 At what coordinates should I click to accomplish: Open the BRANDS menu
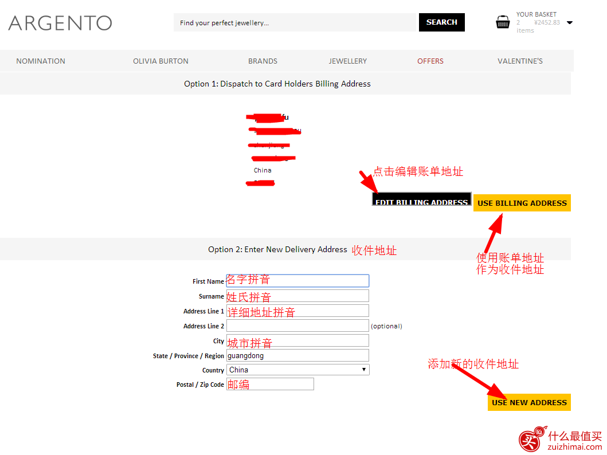coord(263,61)
